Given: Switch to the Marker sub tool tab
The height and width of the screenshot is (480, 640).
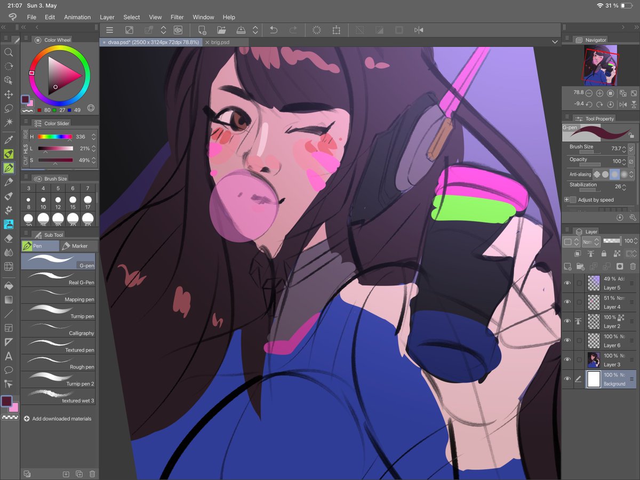Looking at the screenshot, I should 78,246.
